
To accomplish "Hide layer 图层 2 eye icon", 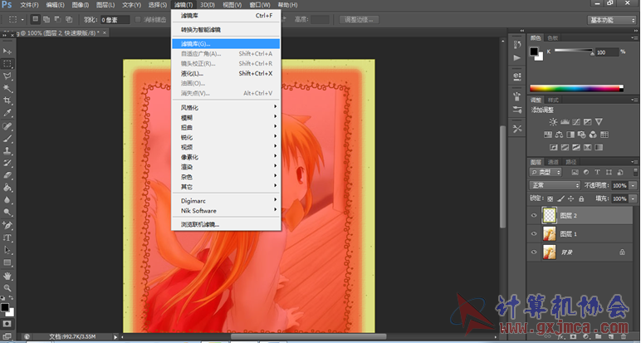I will tap(534, 215).
